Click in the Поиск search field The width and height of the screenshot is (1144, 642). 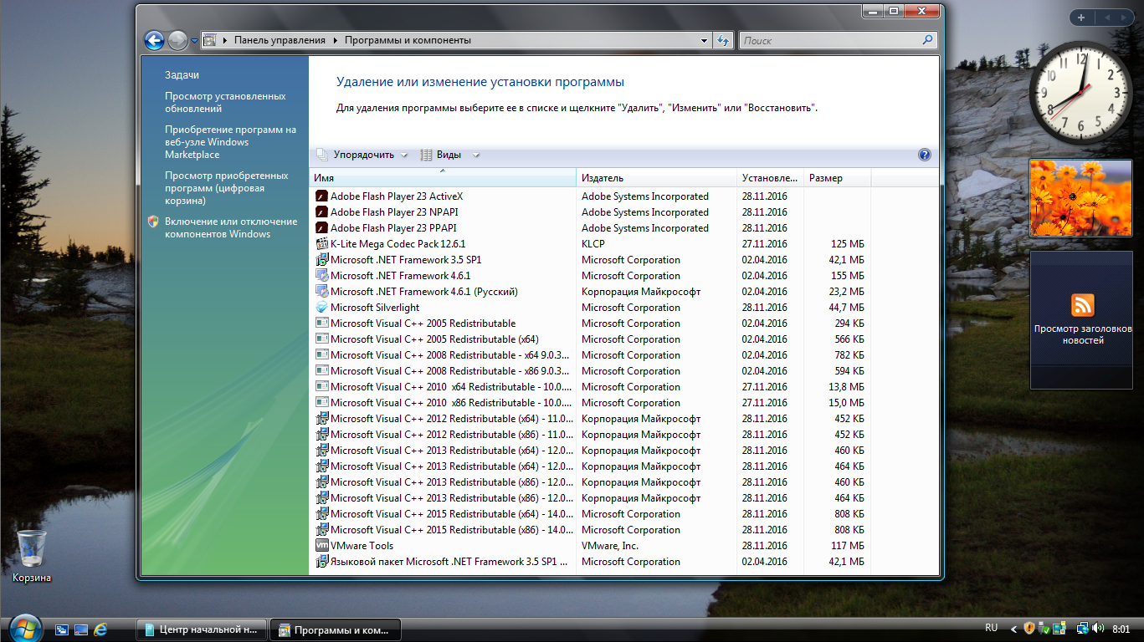point(829,40)
